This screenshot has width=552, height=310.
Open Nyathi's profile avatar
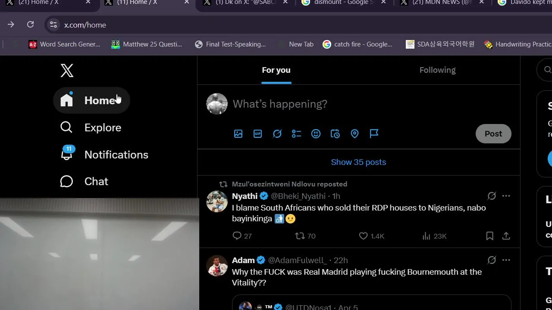[x=217, y=201]
